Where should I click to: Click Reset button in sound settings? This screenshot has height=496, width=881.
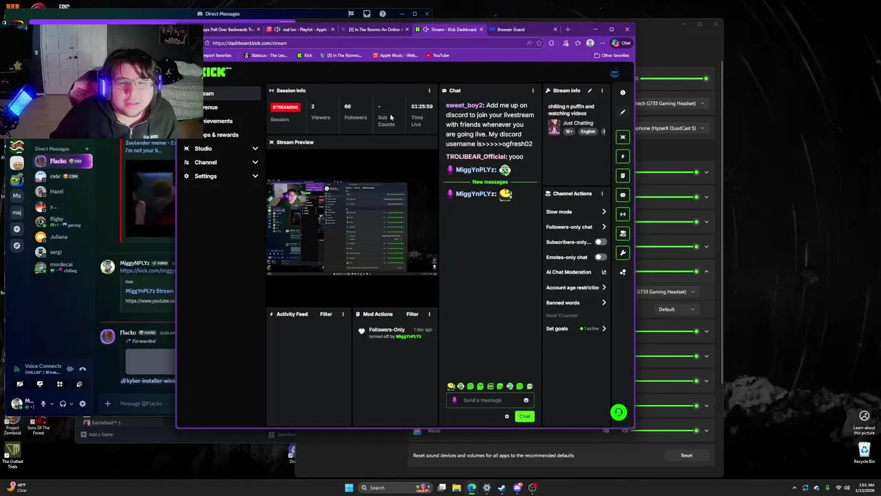pyautogui.click(x=686, y=455)
